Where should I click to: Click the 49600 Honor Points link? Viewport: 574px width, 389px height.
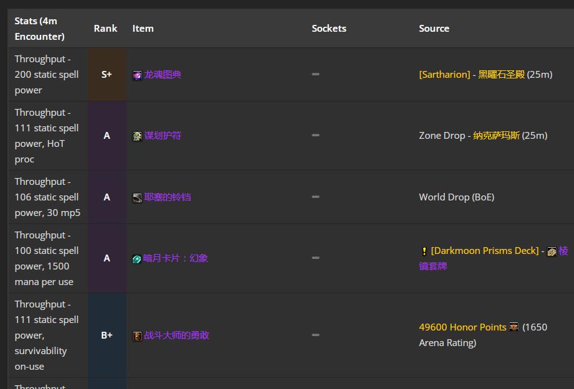click(462, 327)
